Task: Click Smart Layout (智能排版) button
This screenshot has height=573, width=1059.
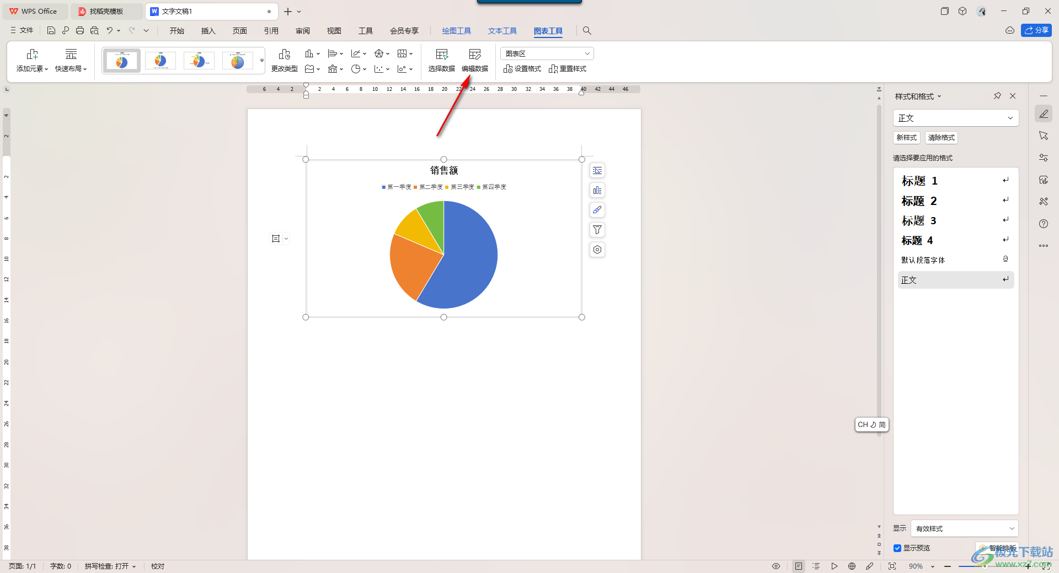Action: (997, 548)
